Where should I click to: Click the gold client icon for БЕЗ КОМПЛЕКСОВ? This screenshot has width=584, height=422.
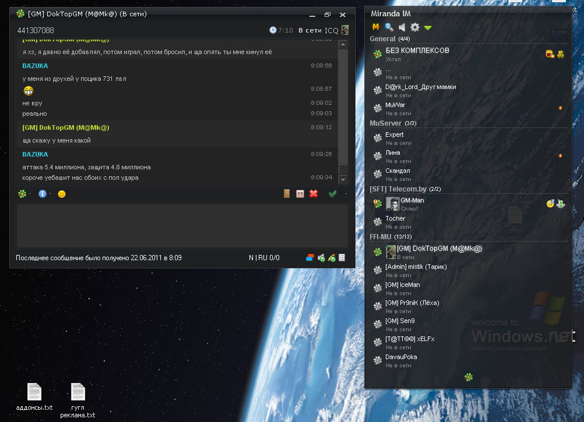(x=561, y=54)
